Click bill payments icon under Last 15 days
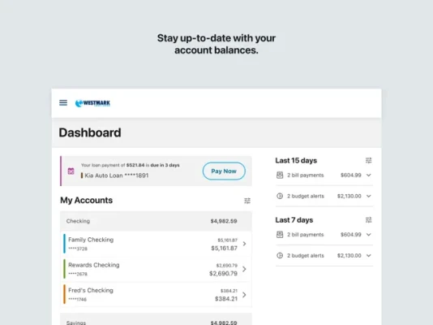Image resolution: width=433 pixels, height=325 pixels. [x=280, y=175]
